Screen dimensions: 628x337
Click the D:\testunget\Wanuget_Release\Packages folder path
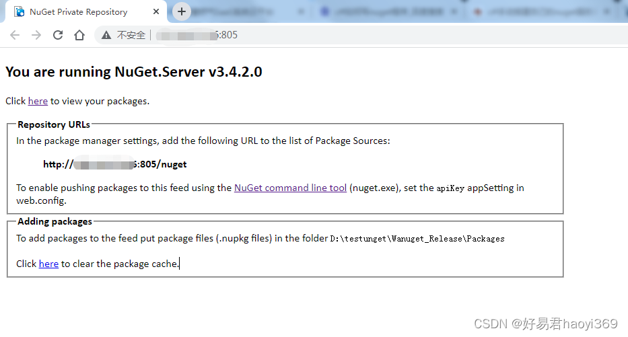(x=417, y=239)
